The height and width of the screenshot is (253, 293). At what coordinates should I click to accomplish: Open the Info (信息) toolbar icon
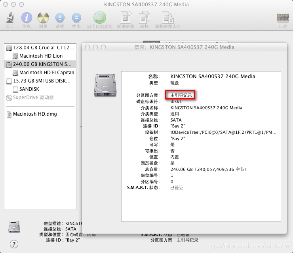click(x=27, y=17)
